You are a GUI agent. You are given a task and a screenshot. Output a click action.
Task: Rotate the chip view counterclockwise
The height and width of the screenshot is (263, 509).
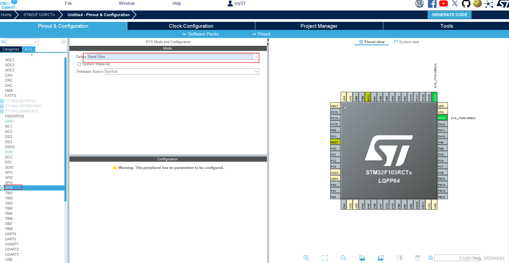[x=381, y=258]
